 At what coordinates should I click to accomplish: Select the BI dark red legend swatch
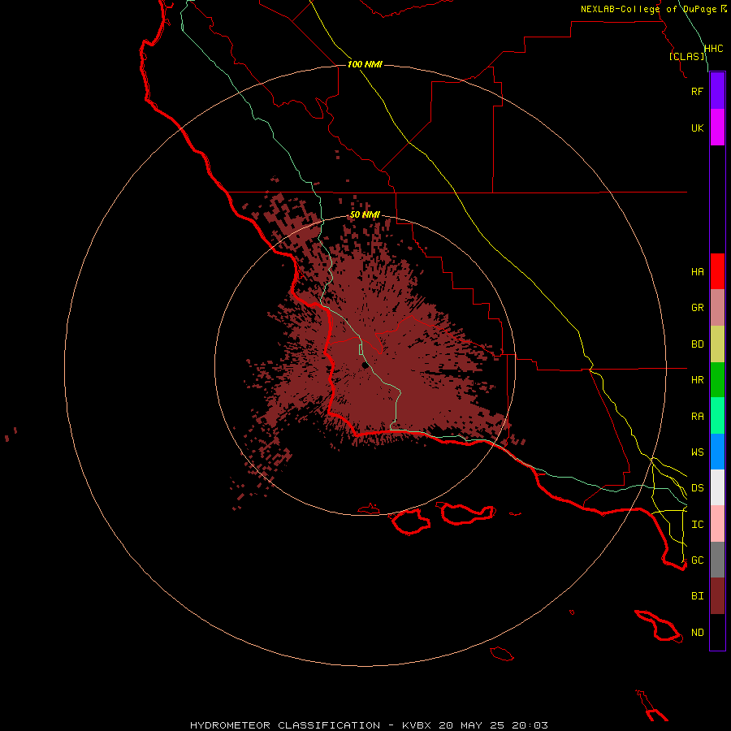pos(717,596)
